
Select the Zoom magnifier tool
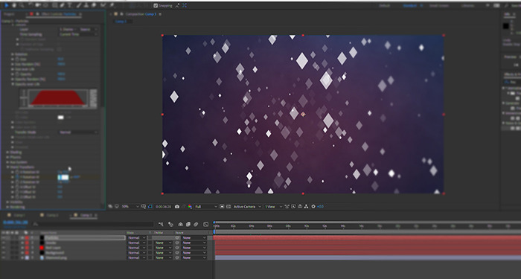coord(22,5)
